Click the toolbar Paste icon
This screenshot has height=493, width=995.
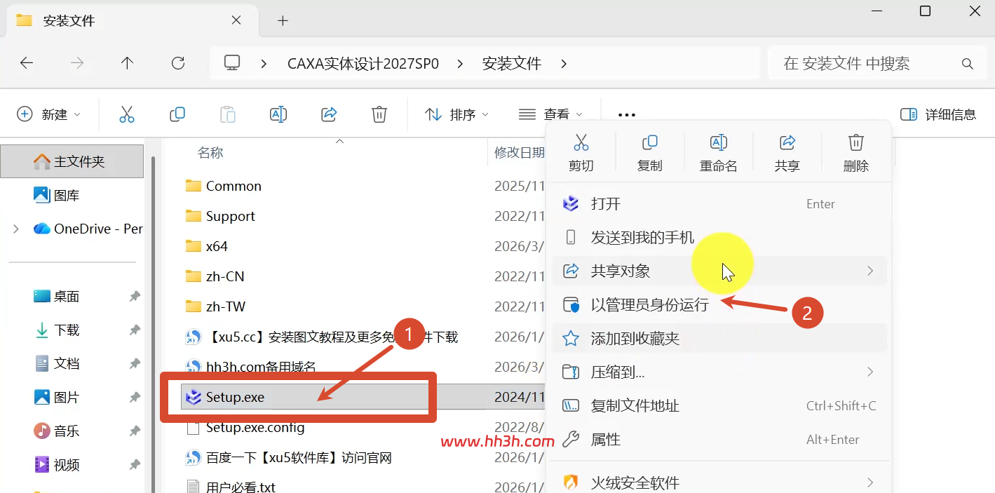click(228, 114)
